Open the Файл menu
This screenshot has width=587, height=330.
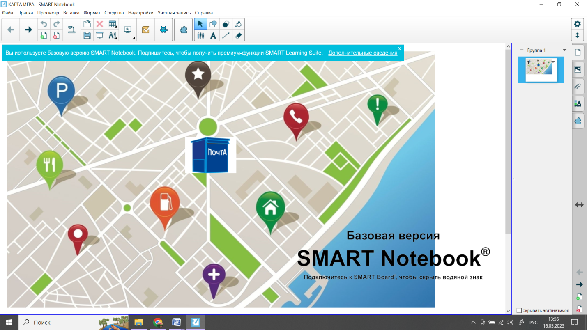click(7, 13)
